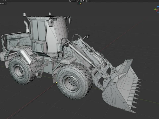Open the Global transform orientation dropdown
This screenshot has height=119, width=159.
(73, 1)
